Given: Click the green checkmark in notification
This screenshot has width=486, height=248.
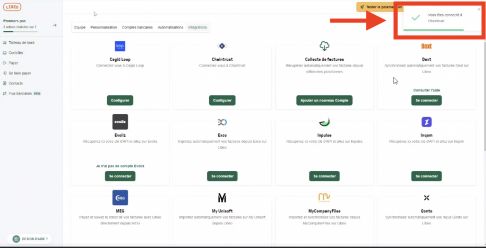Looking at the screenshot, I should (x=416, y=18).
